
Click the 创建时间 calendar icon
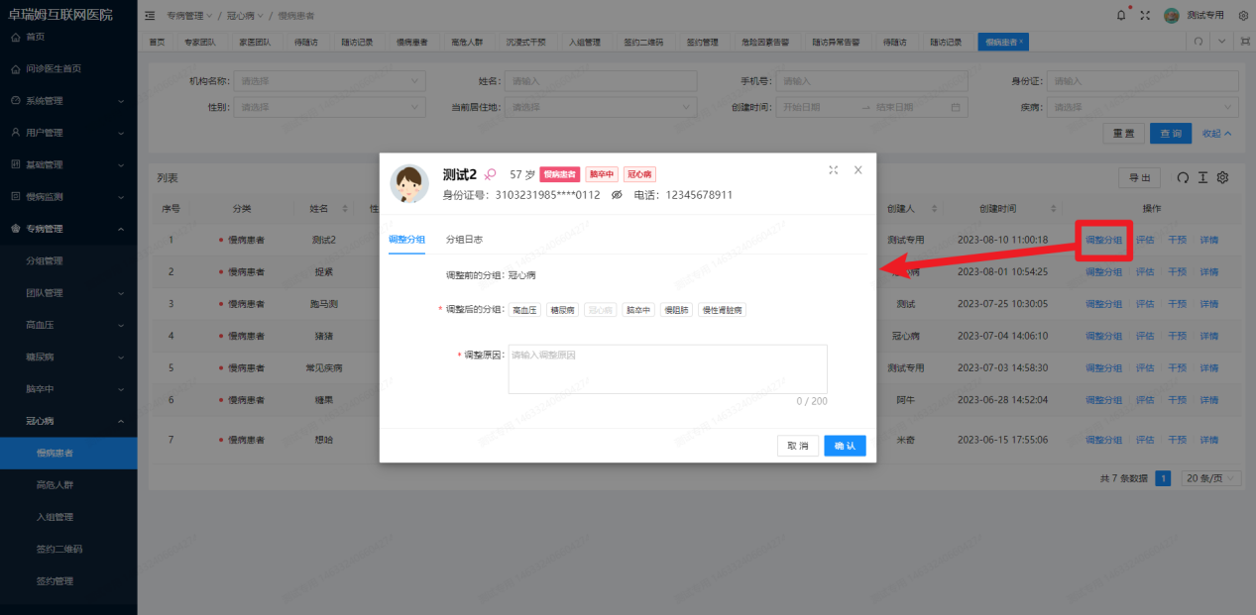pos(956,107)
